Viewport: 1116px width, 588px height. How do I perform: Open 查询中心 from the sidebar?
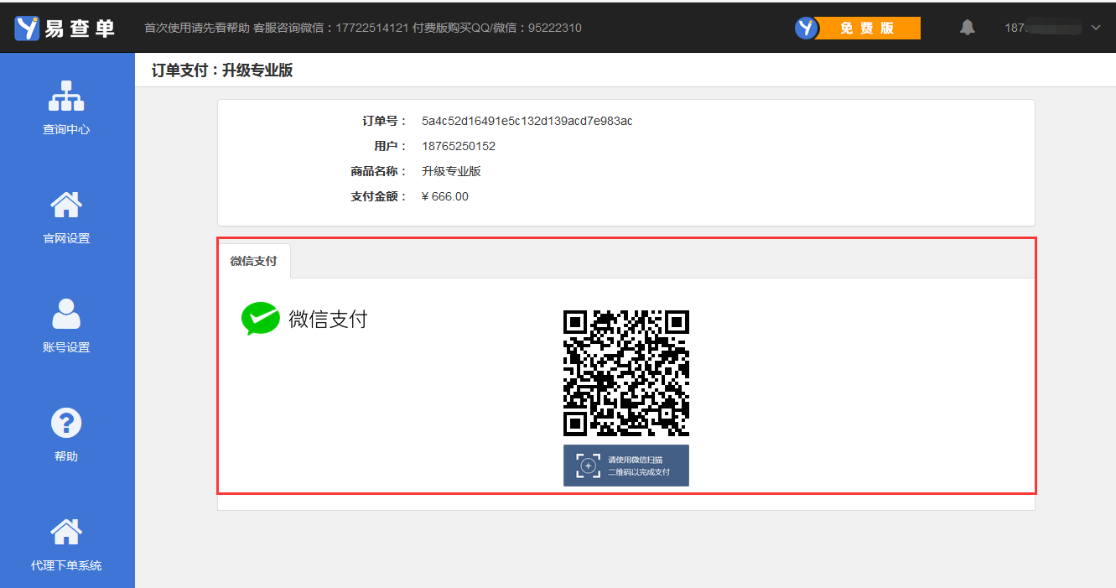pyautogui.click(x=66, y=107)
